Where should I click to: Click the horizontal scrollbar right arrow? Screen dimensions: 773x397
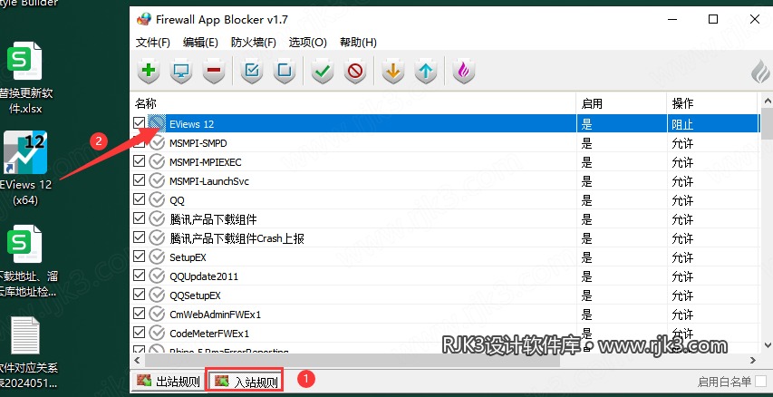[x=753, y=361]
